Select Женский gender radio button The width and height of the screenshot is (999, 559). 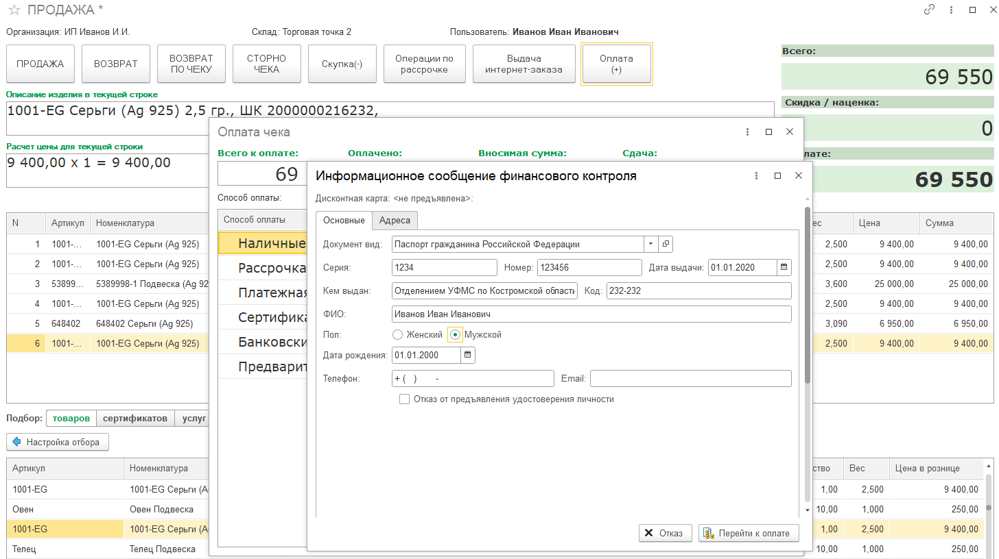pos(397,335)
